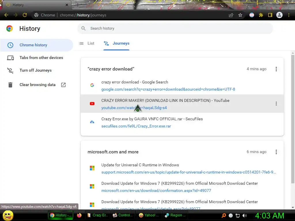Switch to the History Chrome taskbar button

(60, 215)
